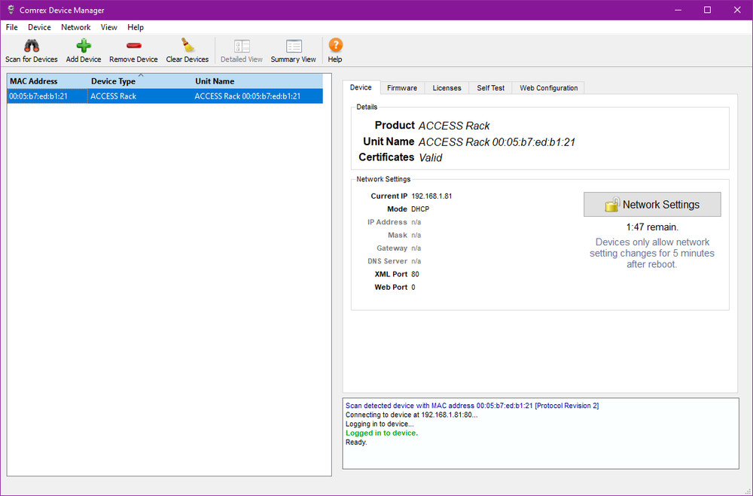Switch to the Self Test tab
Screen dimensions: 753x496
click(x=489, y=87)
